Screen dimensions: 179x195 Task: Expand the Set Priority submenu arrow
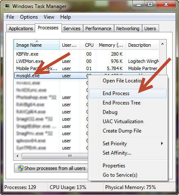162,144
